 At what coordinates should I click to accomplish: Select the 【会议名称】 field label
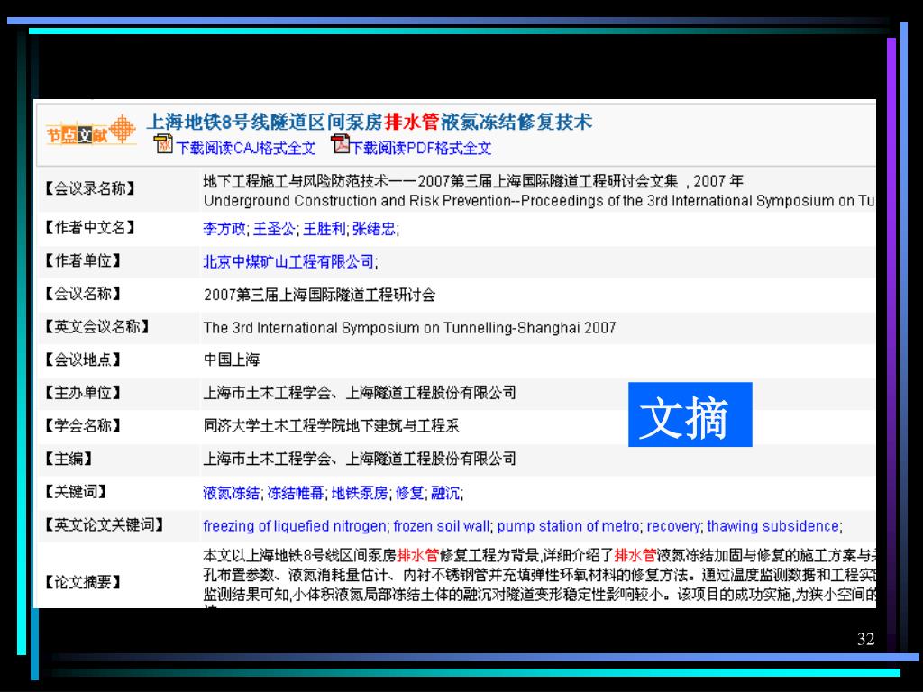pos(83,294)
